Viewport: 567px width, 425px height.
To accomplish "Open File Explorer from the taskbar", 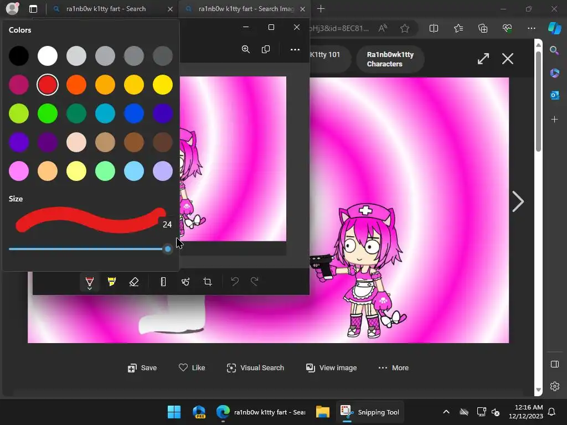I will point(323,412).
